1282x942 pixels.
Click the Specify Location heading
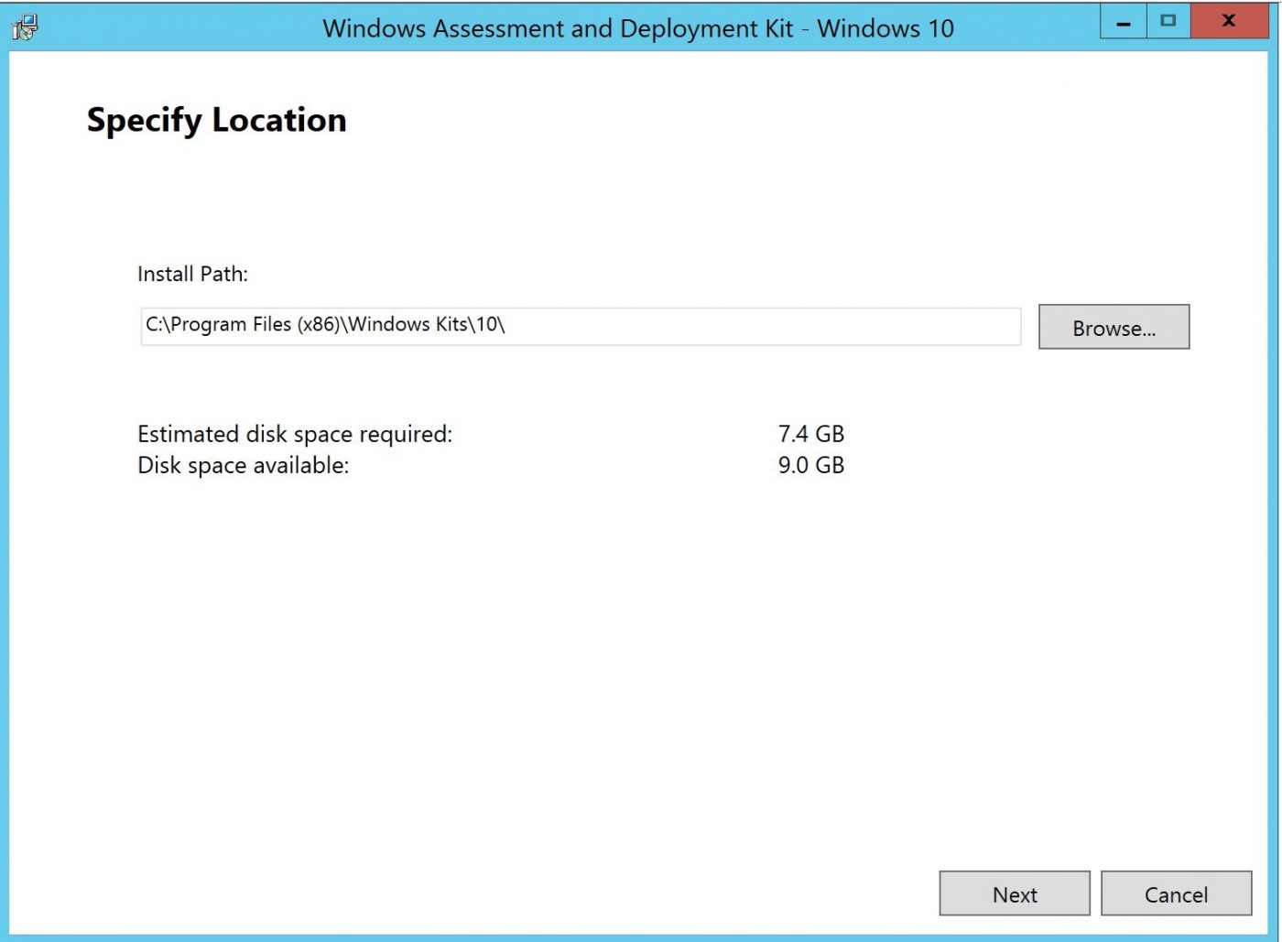(x=216, y=120)
